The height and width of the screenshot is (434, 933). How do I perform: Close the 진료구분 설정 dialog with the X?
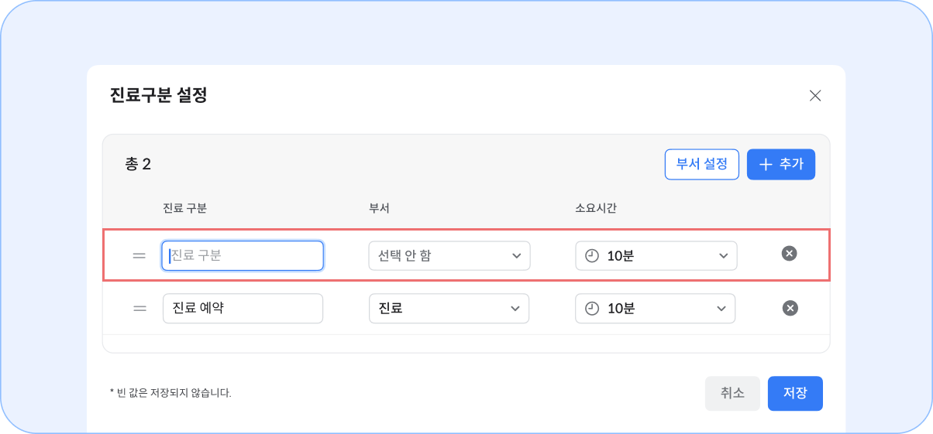coord(814,96)
